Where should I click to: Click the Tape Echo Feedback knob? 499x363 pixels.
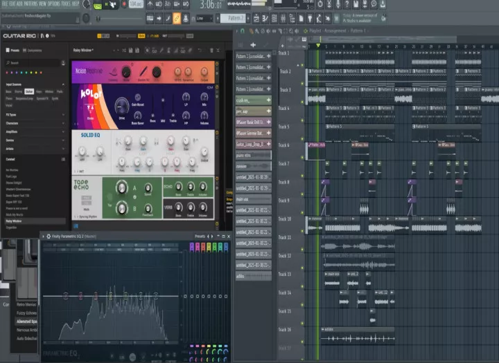click(148, 208)
